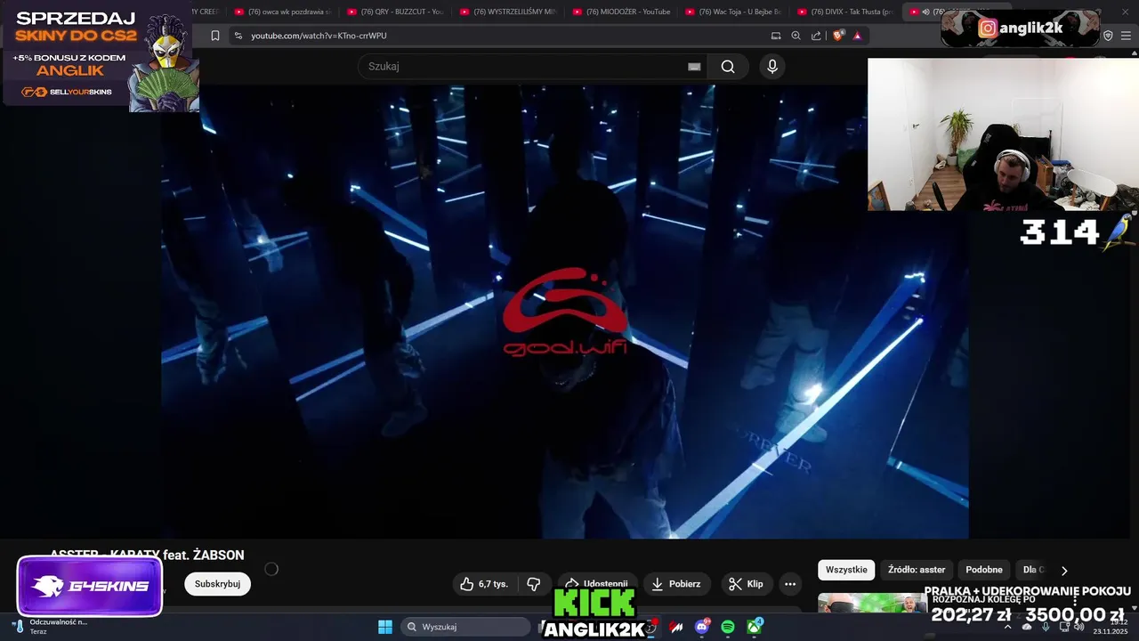
Task: Click the video player to pause playback
Action: point(564,312)
